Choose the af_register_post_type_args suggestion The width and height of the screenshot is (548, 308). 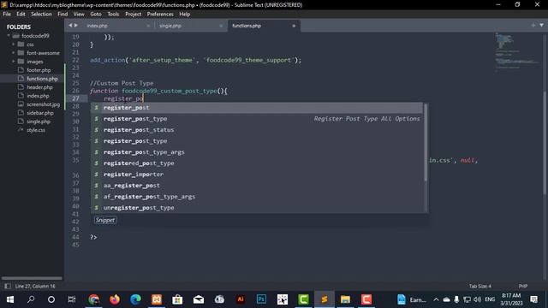click(257, 197)
